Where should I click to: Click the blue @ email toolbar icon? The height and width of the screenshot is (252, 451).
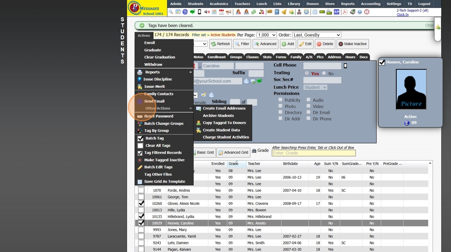185,12
